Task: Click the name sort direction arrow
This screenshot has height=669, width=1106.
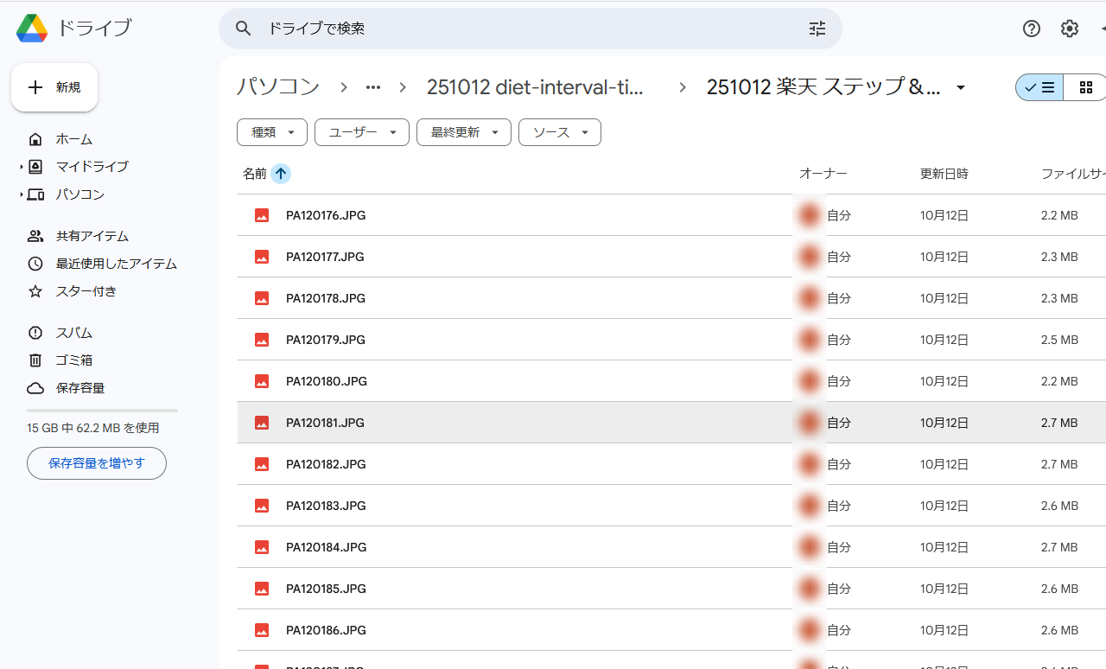Action: 281,174
